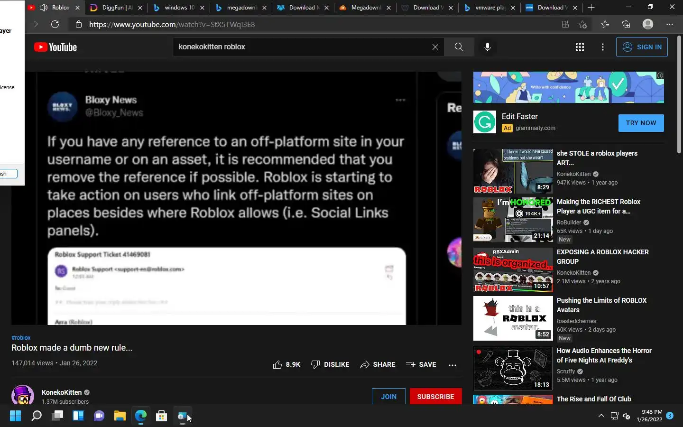
Task: Subscribe to KonekoKitten
Action: (x=435, y=397)
